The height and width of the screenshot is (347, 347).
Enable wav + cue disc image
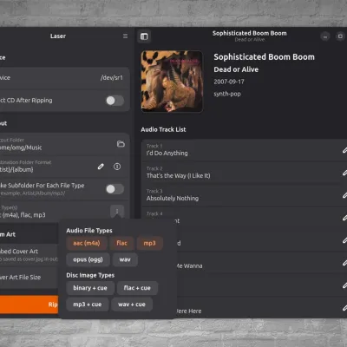click(132, 304)
